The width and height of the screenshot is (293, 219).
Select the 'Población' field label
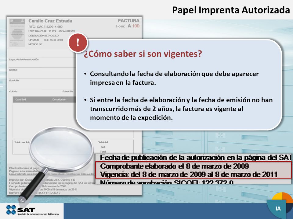click(x=68, y=92)
